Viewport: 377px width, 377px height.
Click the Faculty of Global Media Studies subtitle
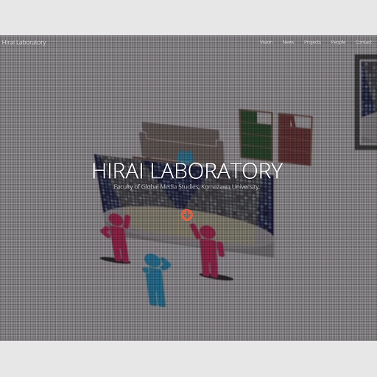point(186,187)
